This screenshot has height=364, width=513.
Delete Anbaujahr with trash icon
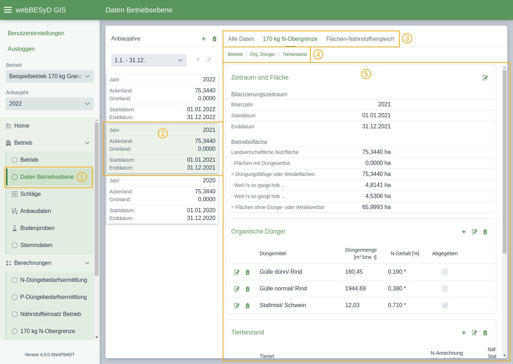[214, 39]
